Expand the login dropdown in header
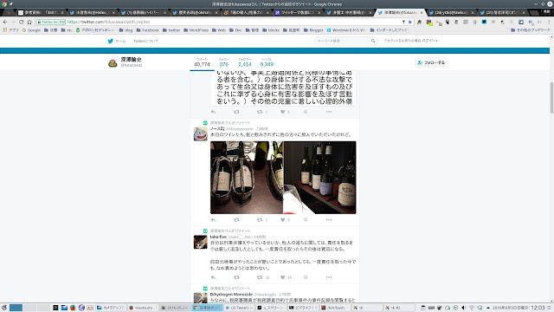 point(410,41)
